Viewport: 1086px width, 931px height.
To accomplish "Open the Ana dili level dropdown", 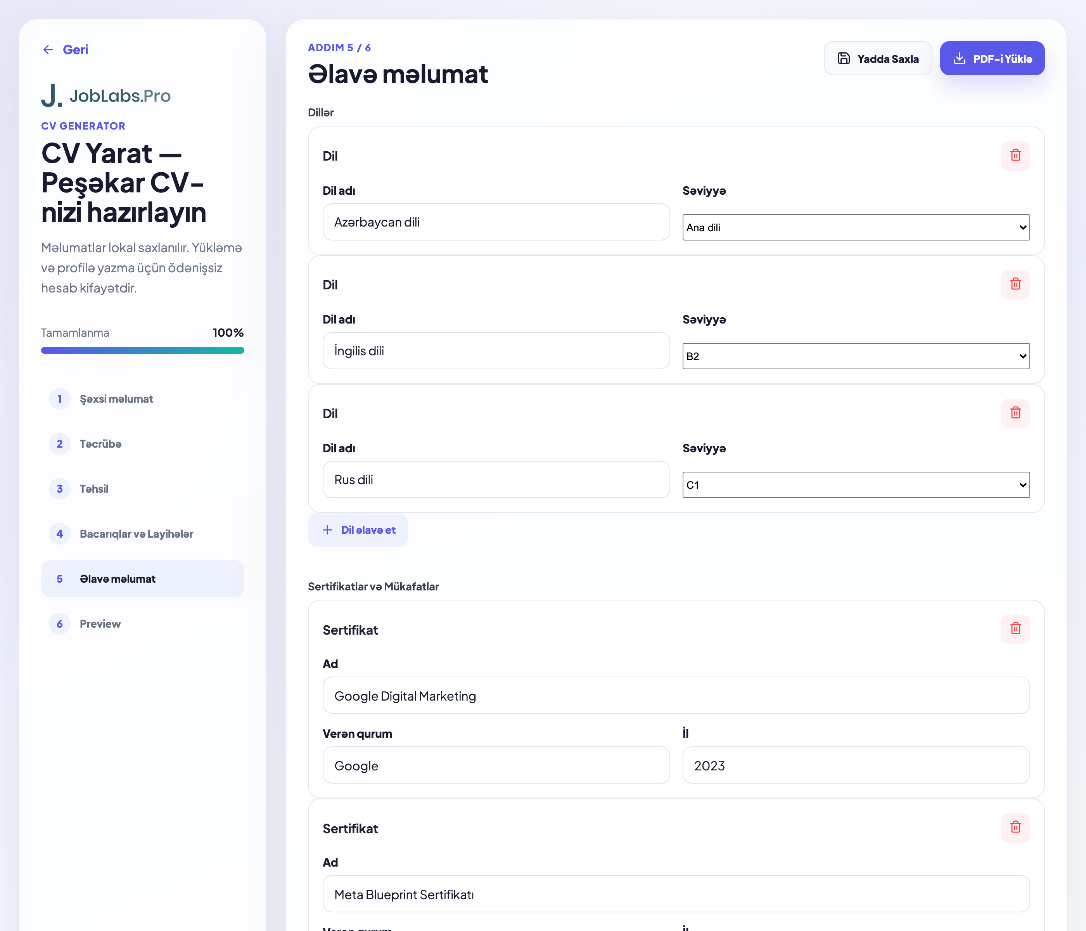I will pyautogui.click(x=856, y=227).
